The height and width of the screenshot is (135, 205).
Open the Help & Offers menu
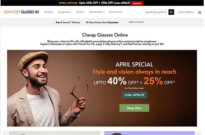click(97, 12)
